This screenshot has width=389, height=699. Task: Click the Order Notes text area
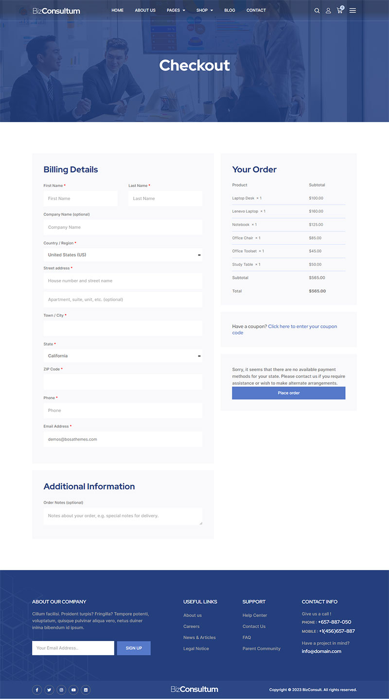(x=123, y=516)
